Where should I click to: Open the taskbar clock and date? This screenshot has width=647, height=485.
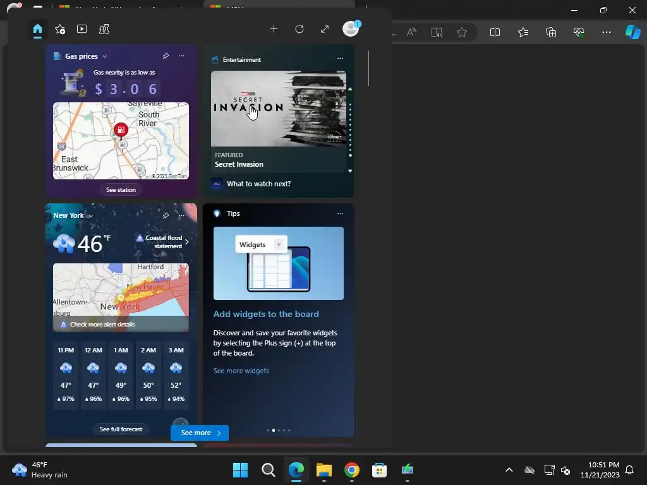600,470
